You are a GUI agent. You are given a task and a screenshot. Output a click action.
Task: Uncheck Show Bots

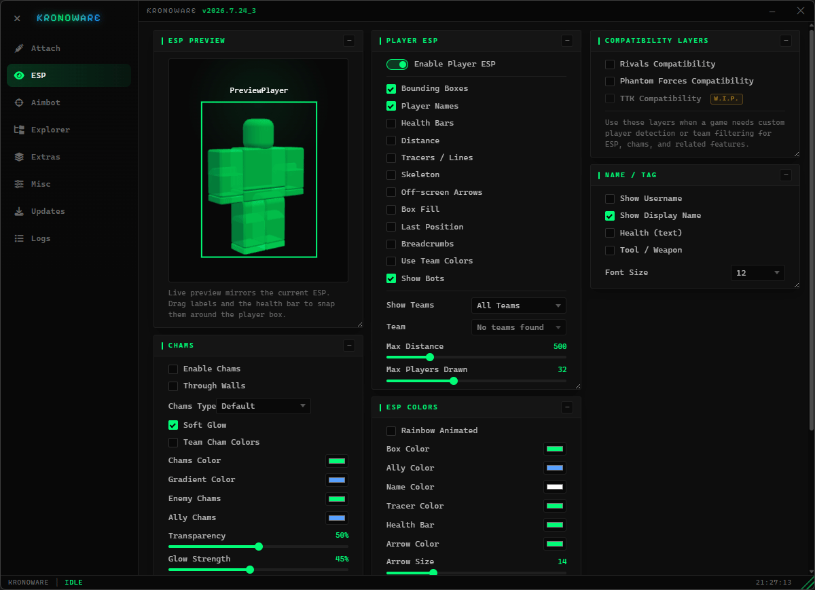point(391,278)
